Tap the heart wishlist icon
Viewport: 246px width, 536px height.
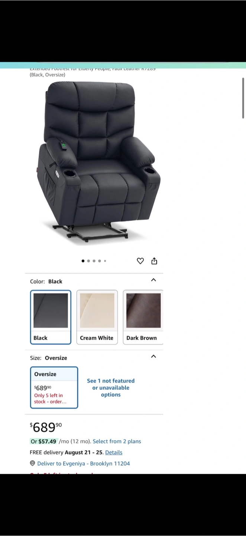click(x=140, y=261)
